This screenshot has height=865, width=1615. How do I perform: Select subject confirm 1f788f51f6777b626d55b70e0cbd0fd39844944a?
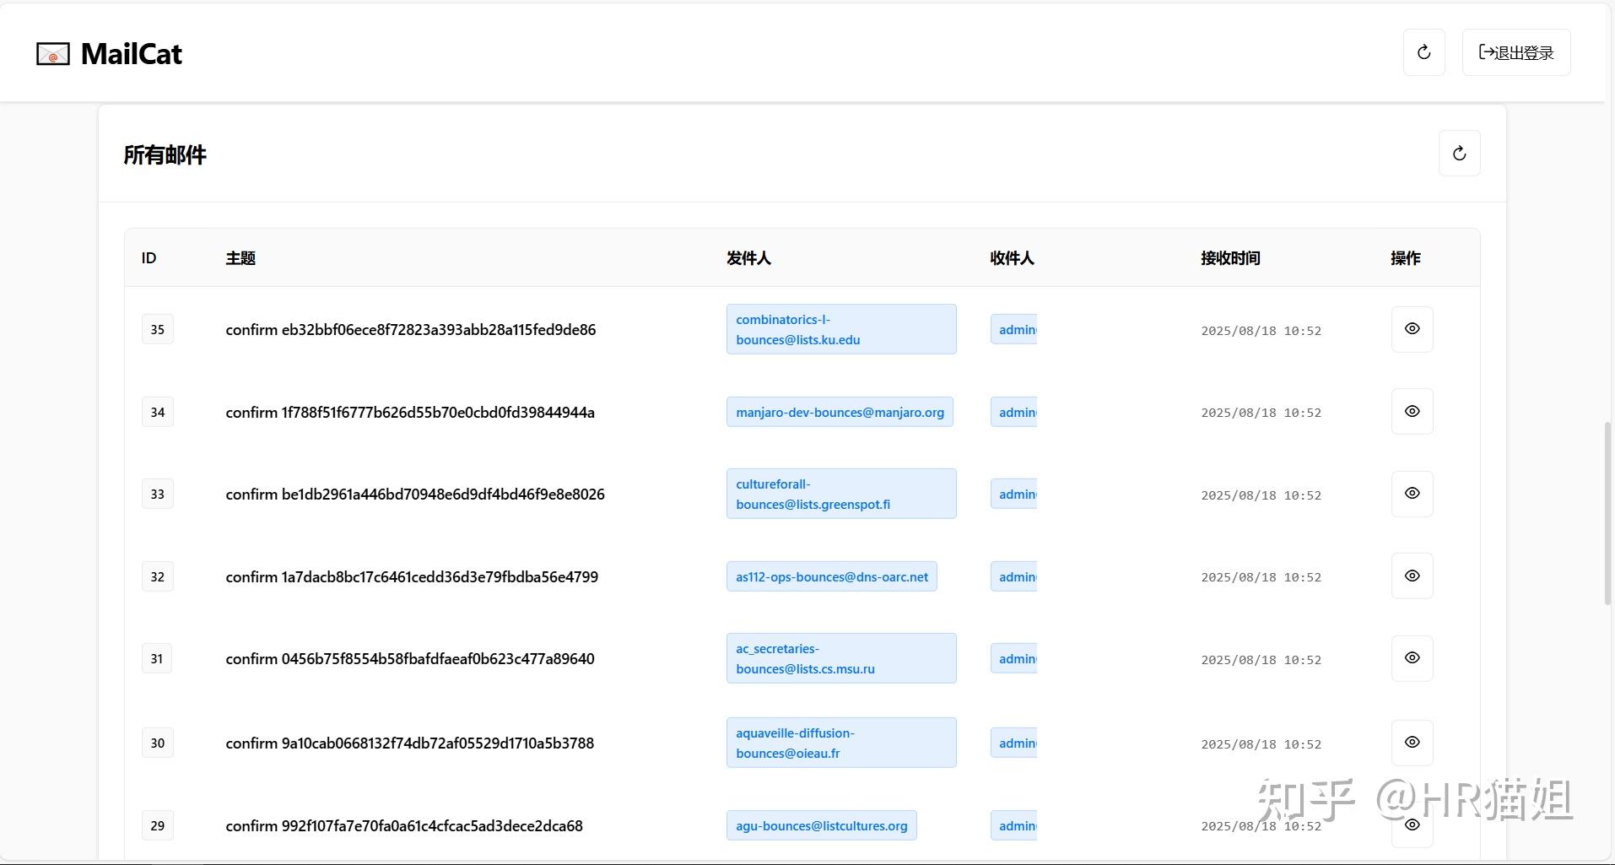(410, 413)
